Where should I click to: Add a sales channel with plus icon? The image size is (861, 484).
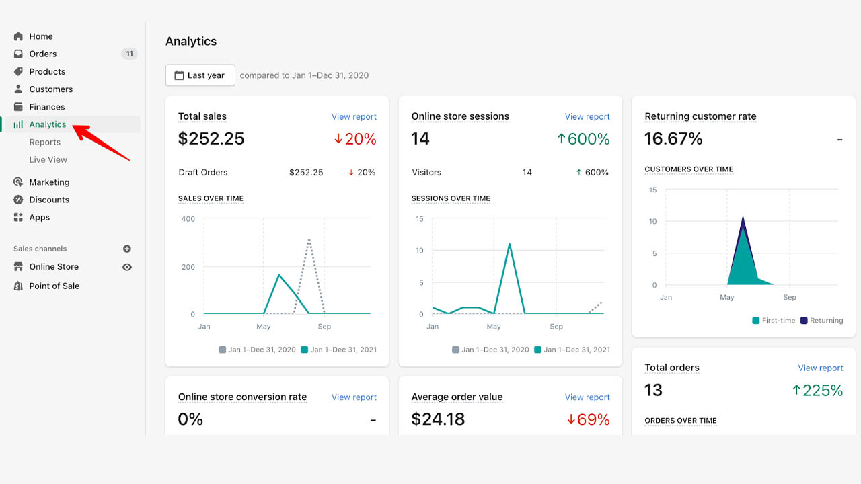(127, 249)
